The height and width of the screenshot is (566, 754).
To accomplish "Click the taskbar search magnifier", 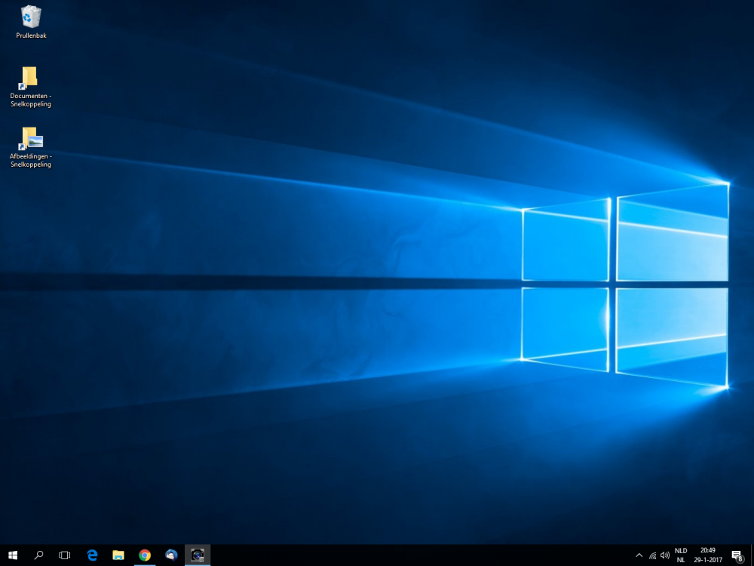I will (38, 555).
